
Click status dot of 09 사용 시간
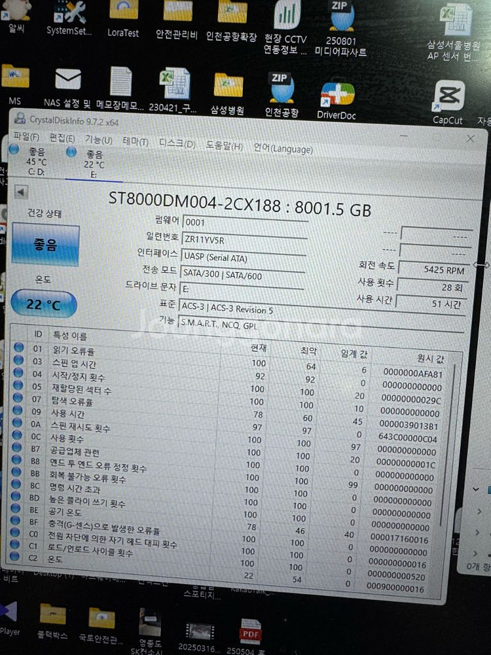[18, 410]
